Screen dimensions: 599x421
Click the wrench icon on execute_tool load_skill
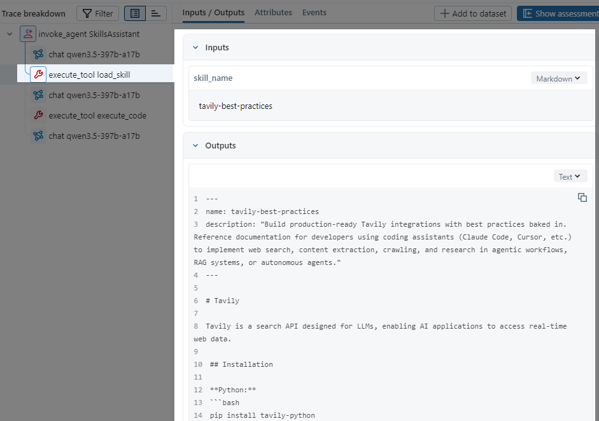tap(38, 75)
